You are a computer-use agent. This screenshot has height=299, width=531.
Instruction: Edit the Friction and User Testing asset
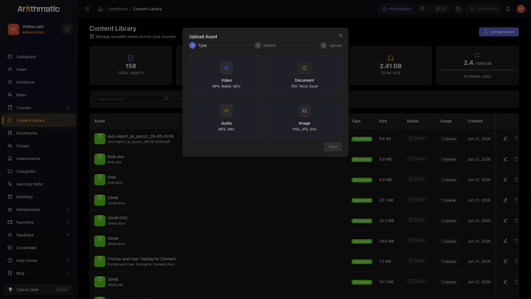click(x=505, y=261)
